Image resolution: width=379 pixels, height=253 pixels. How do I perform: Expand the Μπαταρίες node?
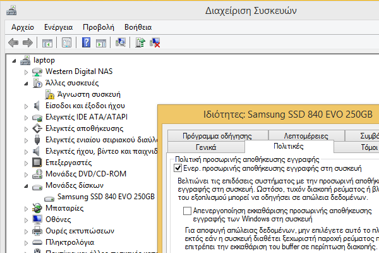click(x=26, y=209)
